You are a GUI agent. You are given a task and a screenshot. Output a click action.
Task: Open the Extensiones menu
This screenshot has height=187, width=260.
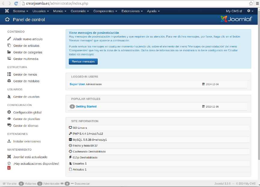click(x=132, y=11)
